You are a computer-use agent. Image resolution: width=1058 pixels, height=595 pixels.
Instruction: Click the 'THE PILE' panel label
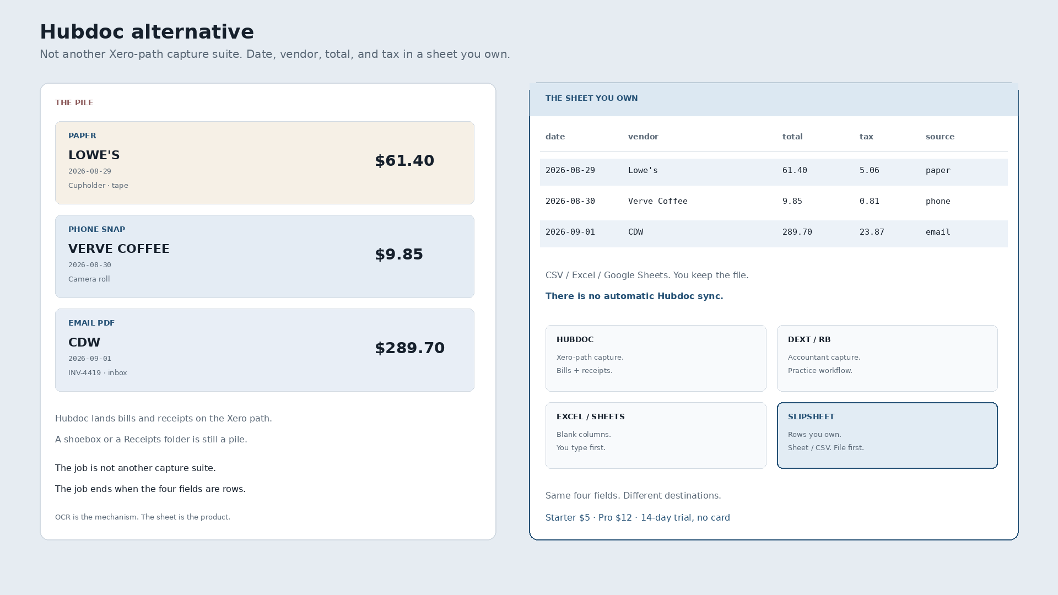(74, 102)
